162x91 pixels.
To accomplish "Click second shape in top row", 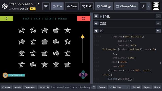I will [x=33, y=30].
